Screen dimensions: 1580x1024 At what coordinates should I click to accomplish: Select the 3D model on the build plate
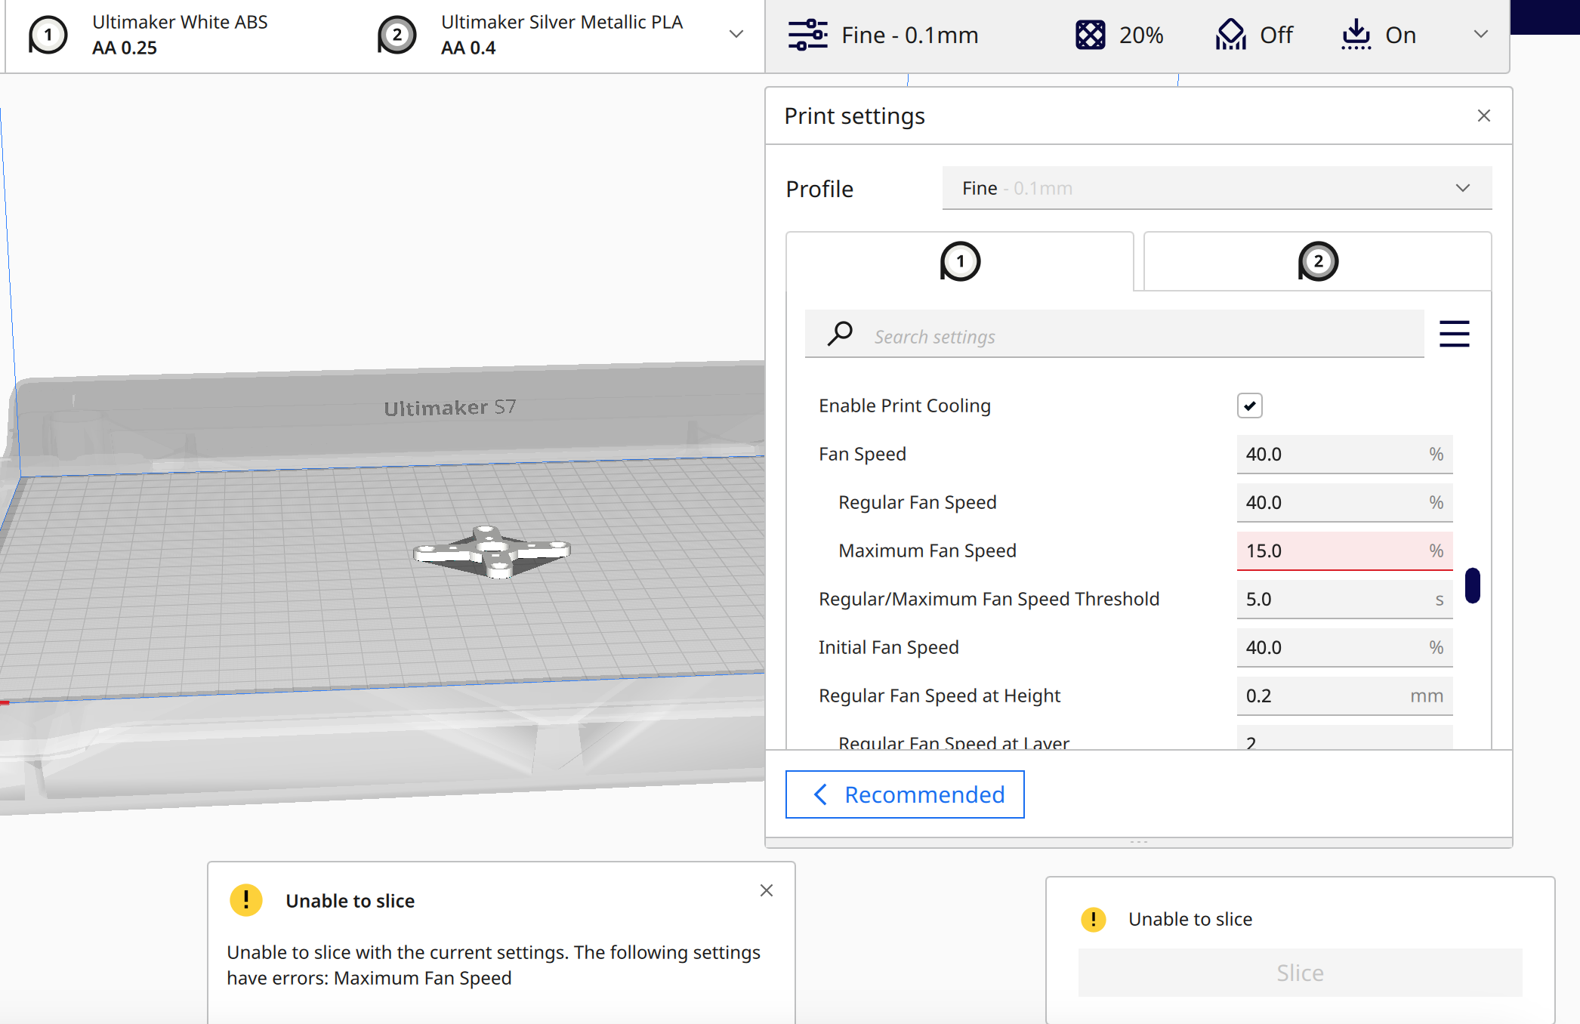(x=492, y=552)
